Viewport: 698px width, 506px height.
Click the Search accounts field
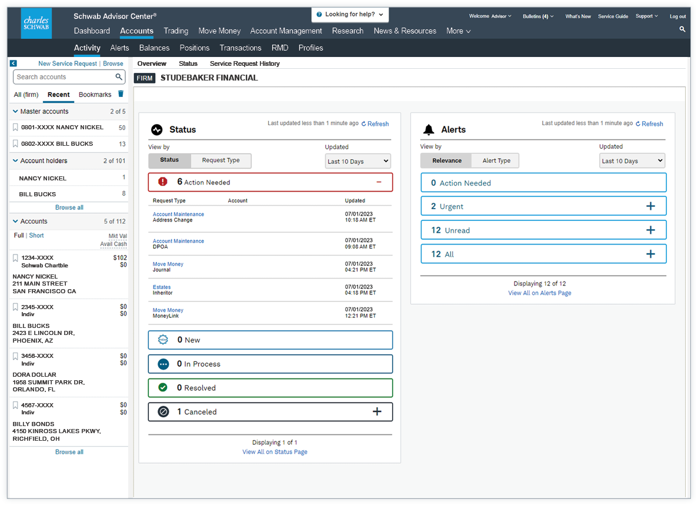click(x=69, y=77)
